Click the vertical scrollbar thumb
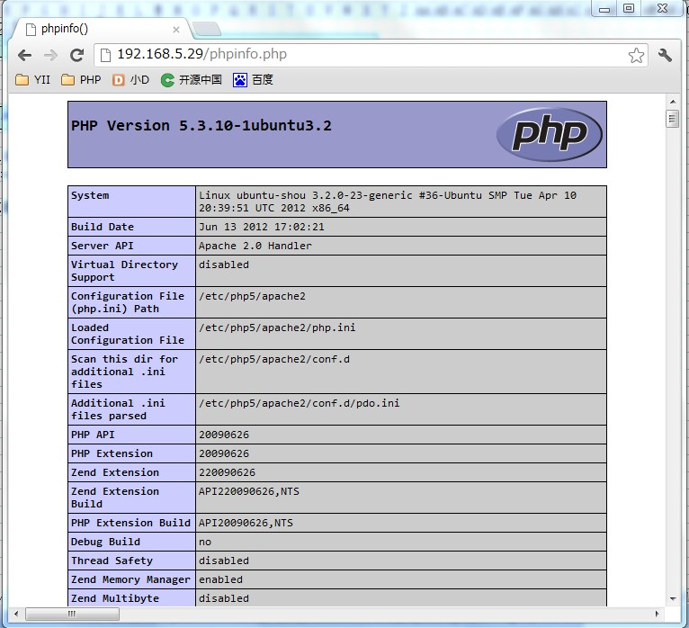The height and width of the screenshot is (628, 689). (x=672, y=119)
